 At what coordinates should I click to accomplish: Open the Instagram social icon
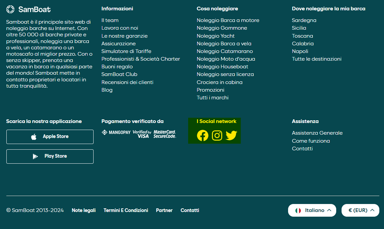coord(217,135)
